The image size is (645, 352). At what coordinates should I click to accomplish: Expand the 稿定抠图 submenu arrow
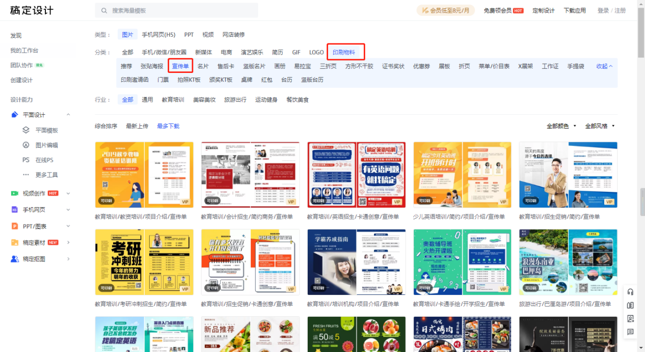point(68,259)
